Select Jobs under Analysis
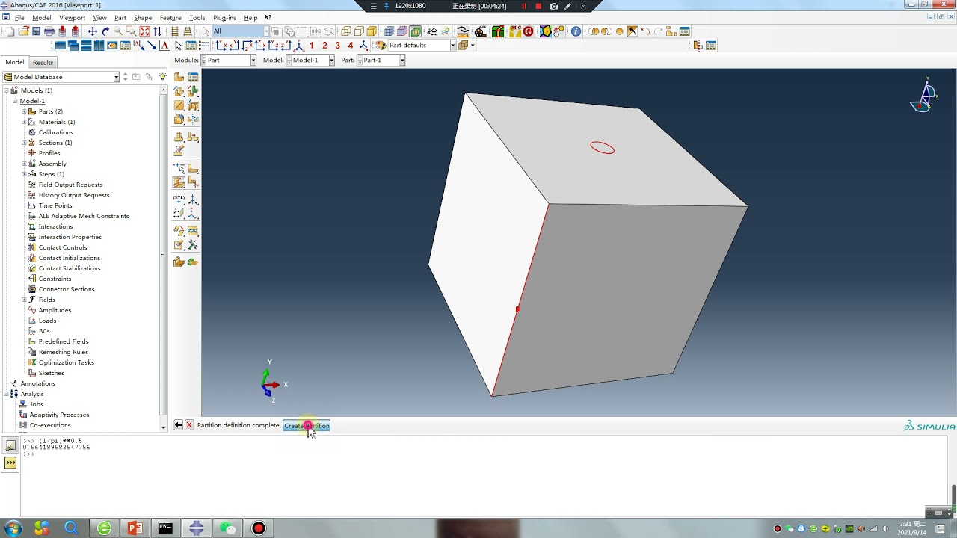This screenshot has width=957, height=538. [x=36, y=404]
